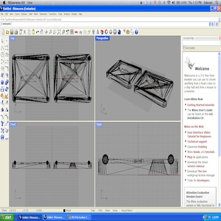Click the Four Viewports layout icon
The image size is (221, 221).
(72, 32)
